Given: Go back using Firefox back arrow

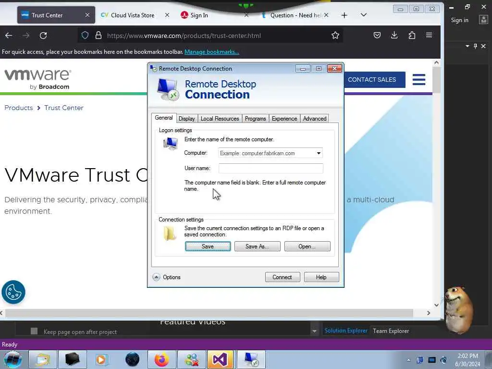Looking at the screenshot, I should pos(9,36).
